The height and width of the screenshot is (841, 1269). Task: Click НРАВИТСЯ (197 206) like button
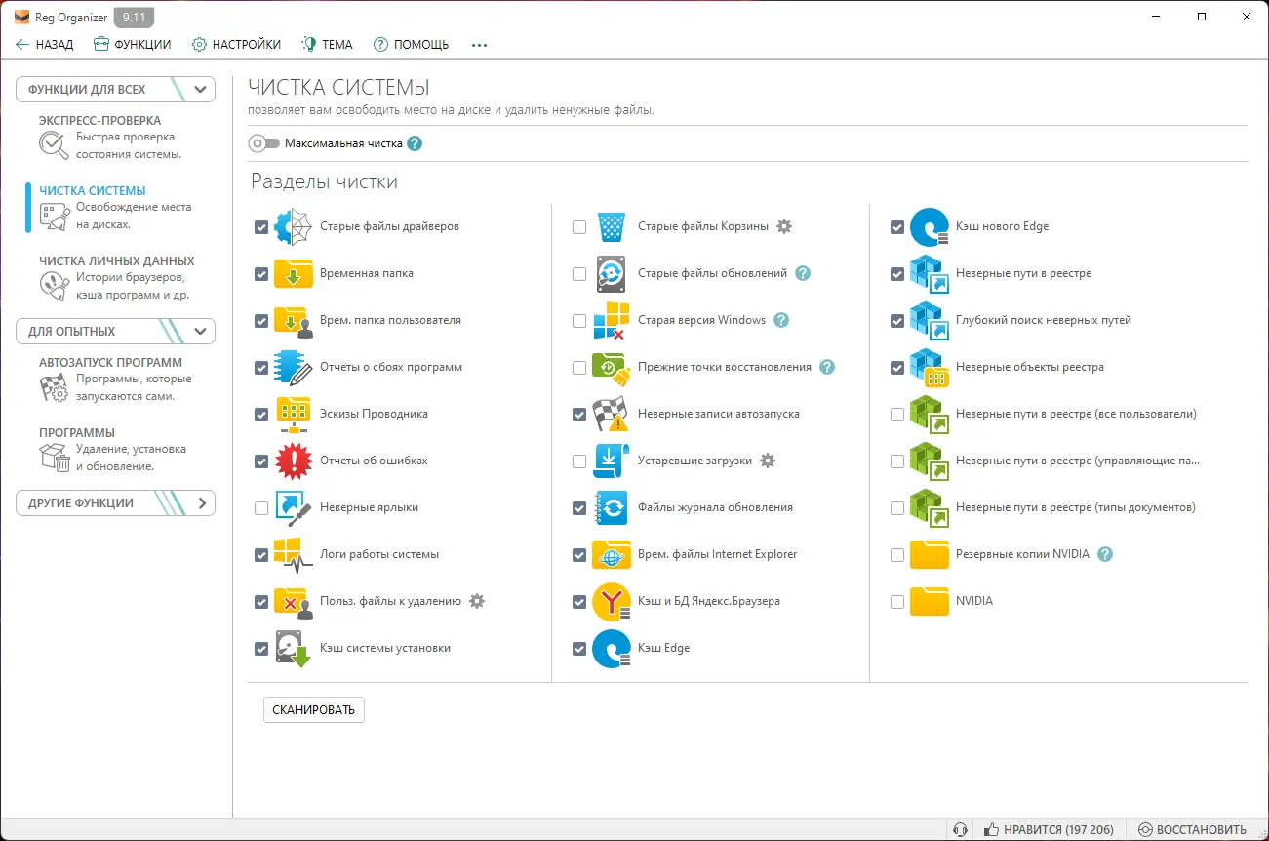(1049, 829)
